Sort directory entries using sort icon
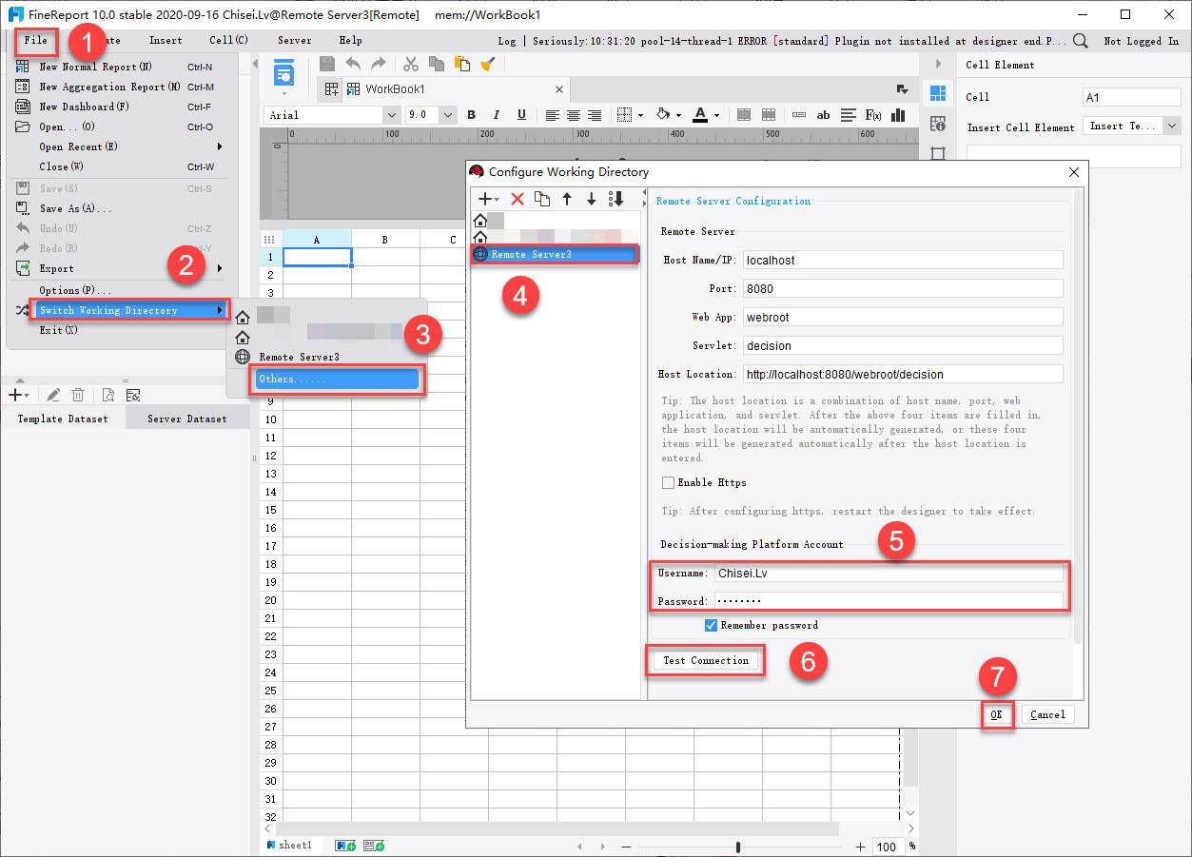The image size is (1192, 857). point(616,199)
